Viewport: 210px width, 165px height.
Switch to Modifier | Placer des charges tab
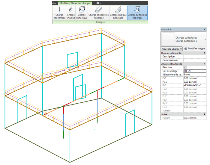pos(74,3)
